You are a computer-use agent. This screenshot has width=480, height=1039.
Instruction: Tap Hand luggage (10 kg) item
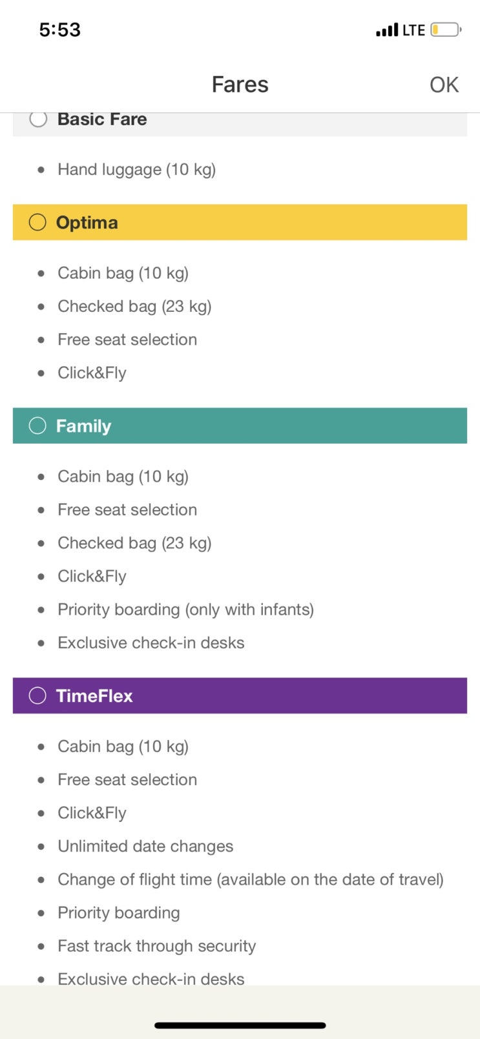(136, 169)
